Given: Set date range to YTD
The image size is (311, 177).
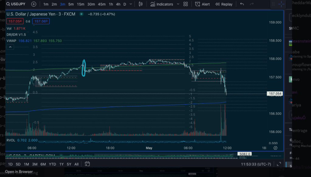Looking at the screenshot, I should pyautogui.click(x=52, y=164).
